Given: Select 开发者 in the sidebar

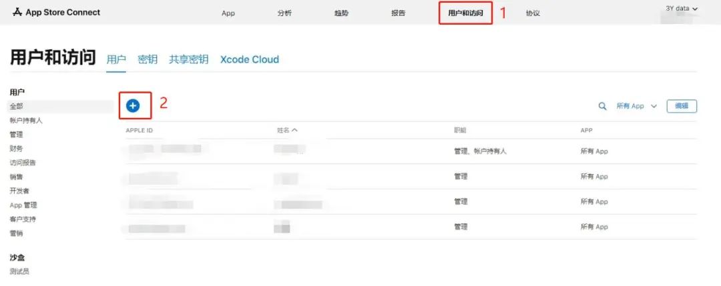Looking at the screenshot, I should pyautogui.click(x=19, y=191).
